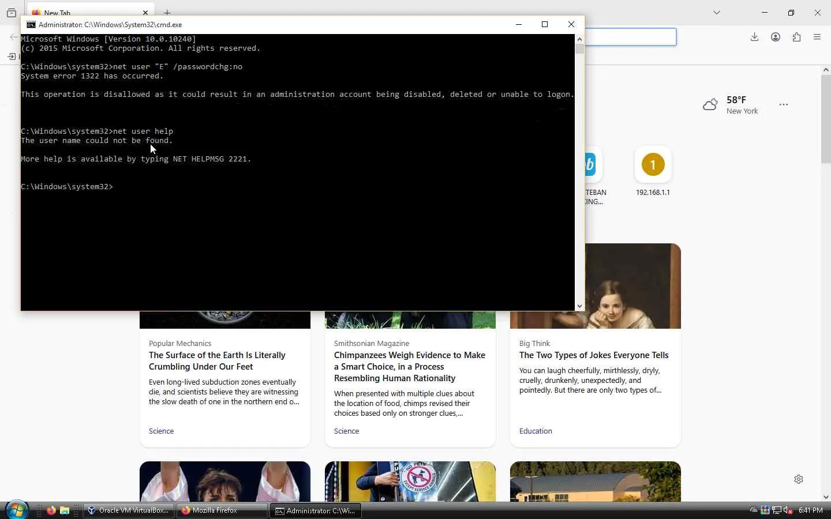The image size is (831, 519).
Task: Maximize the Administrator cmd window
Action: (545, 24)
